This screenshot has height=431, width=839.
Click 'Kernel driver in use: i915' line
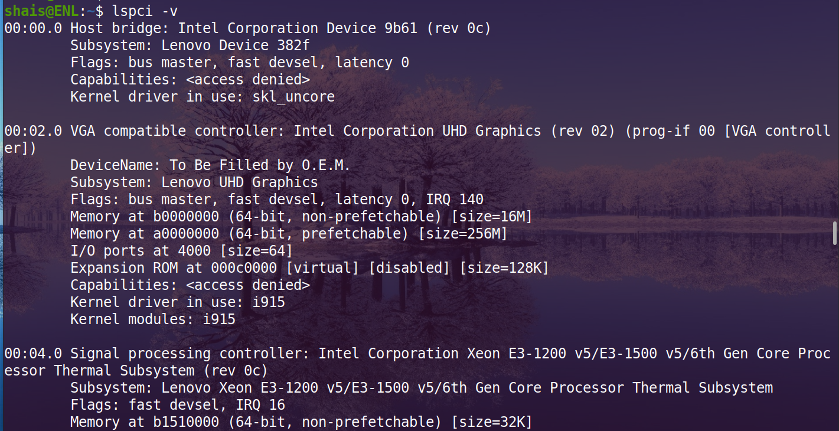tap(178, 302)
